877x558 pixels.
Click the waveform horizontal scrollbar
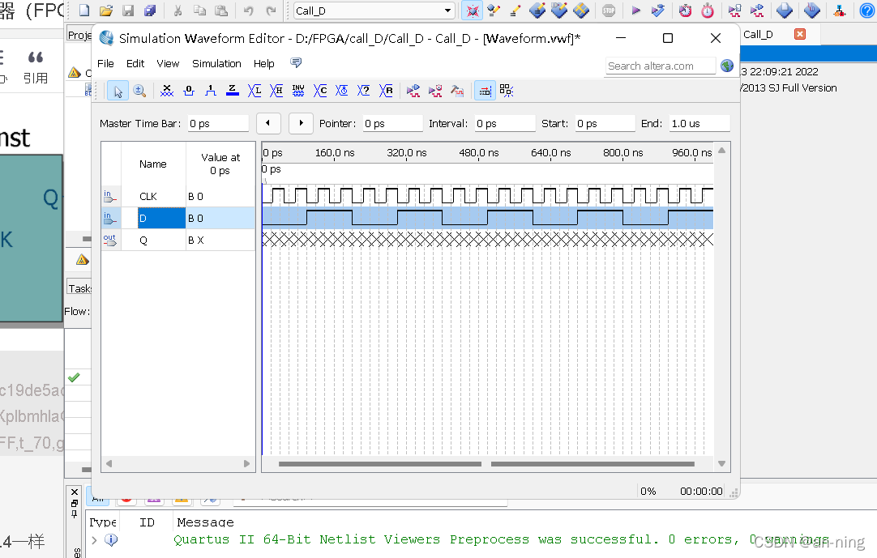coord(486,463)
